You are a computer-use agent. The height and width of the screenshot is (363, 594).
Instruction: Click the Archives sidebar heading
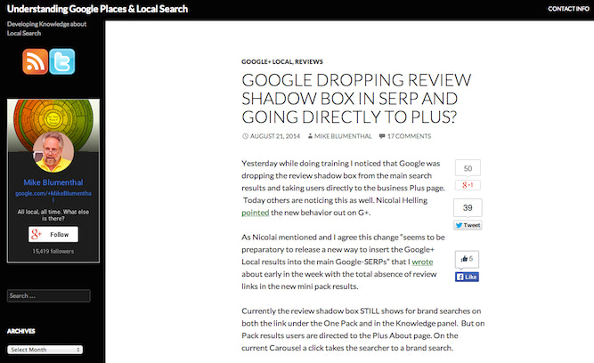click(20, 331)
